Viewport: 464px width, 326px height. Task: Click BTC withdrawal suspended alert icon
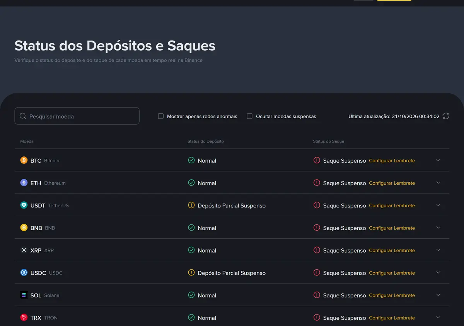[x=317, y=160]
